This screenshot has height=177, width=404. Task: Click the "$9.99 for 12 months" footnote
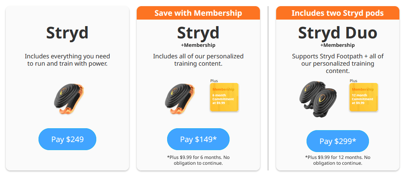(x=338, y=160)
